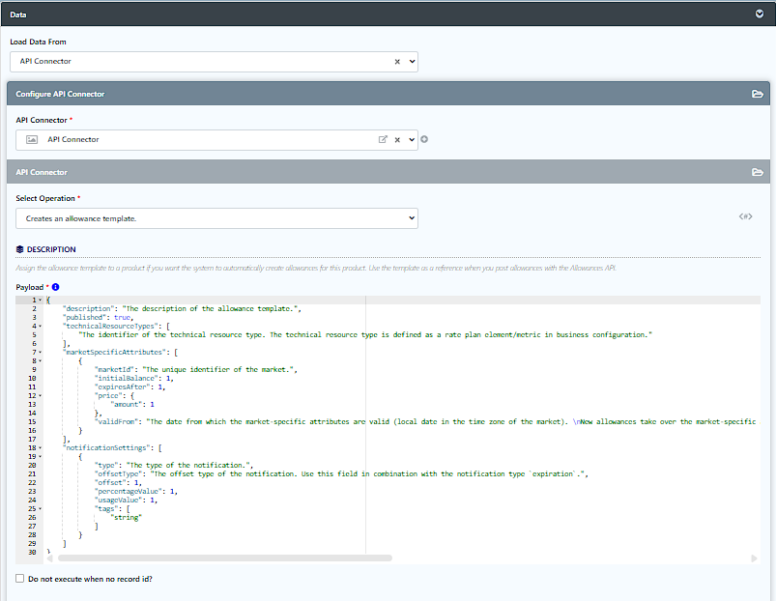
Task: Open the Select Operation dropdown
Action: coord(216,218)
